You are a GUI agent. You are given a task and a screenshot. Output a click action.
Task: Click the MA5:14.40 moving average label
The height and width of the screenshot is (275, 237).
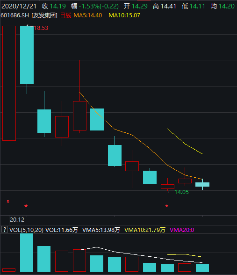pos(88,15)
